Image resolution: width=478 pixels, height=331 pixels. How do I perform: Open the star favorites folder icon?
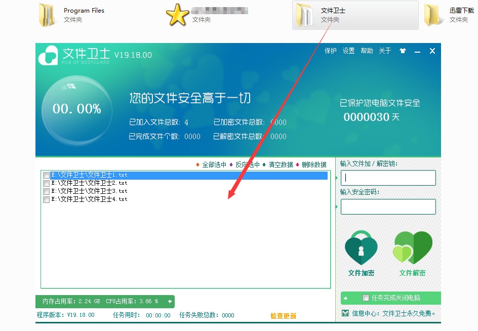(177, 15)
